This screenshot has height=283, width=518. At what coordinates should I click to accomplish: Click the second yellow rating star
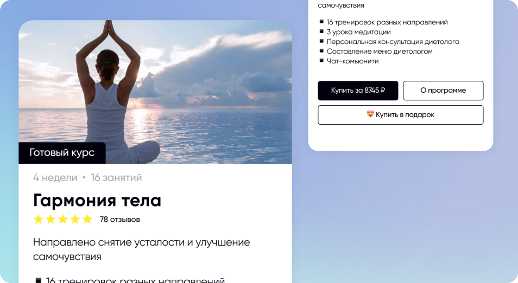(50, 219)
